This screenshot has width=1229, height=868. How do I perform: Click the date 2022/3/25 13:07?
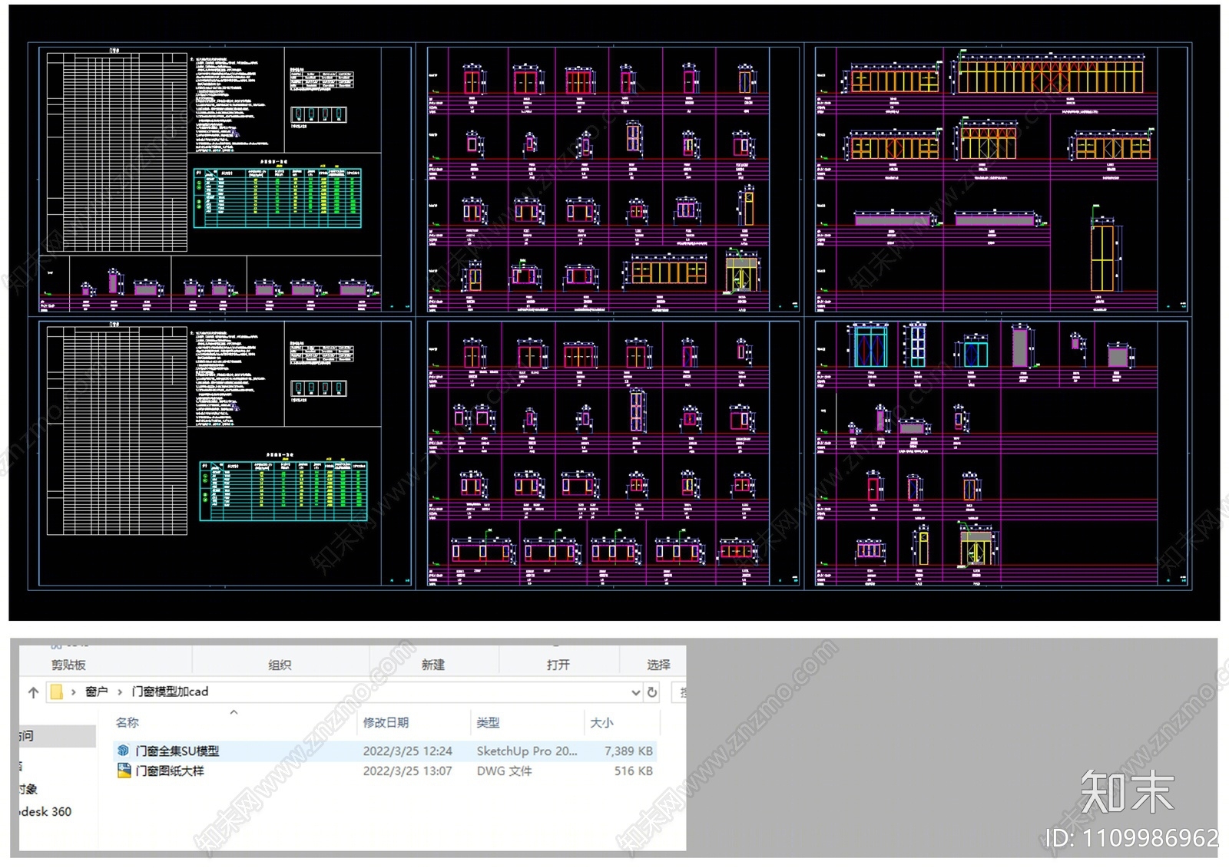point(407,771)
